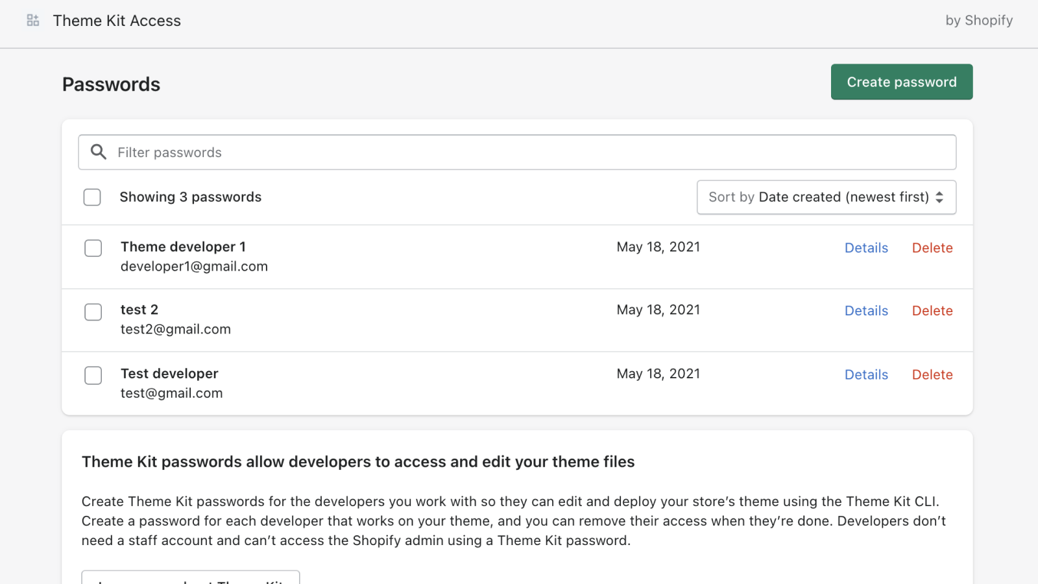Open Details for Test developer

[866, 374]
